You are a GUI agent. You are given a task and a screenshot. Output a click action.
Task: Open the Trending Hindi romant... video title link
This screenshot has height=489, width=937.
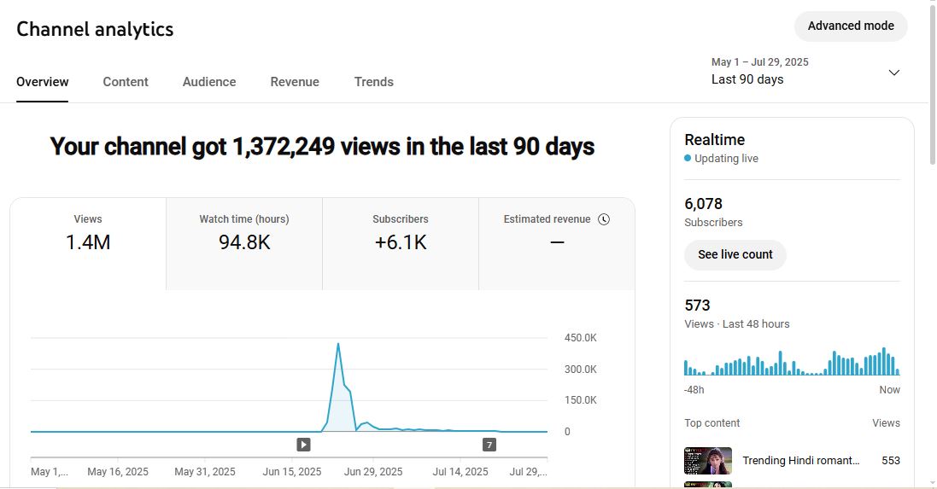[x=801, y=461]
